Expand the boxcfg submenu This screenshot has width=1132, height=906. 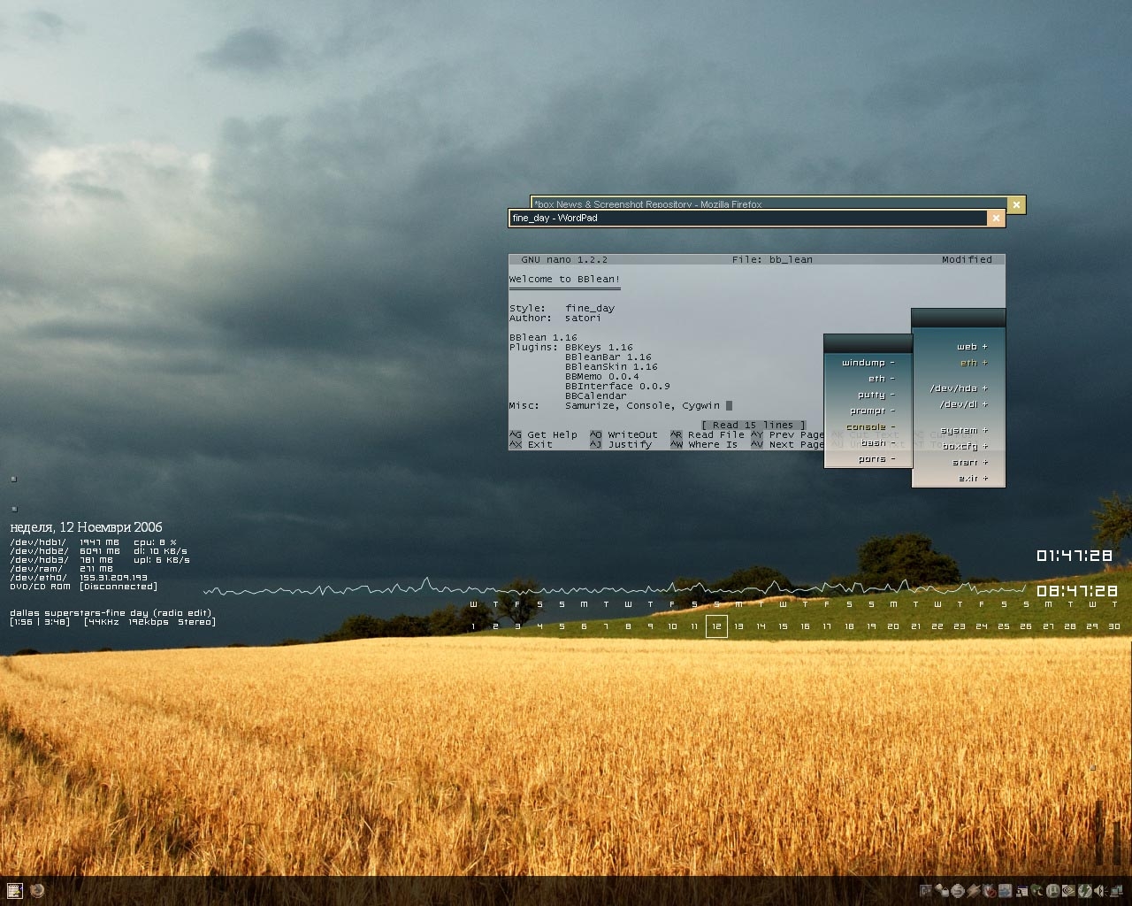pos(963,446)
